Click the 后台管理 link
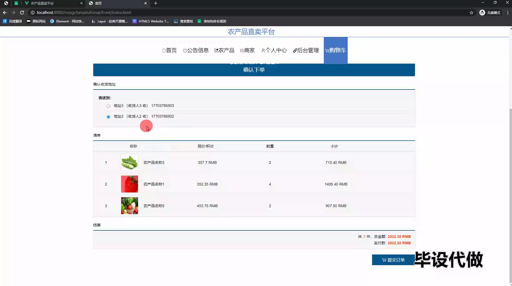The height and width of the screenshot is (286, 512). point(306,50)
